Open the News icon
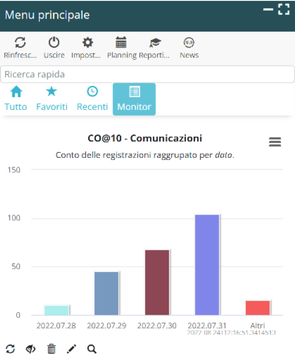Image resolution: width=295 pixels, height=364 pixels. click(x=189, y=43)
